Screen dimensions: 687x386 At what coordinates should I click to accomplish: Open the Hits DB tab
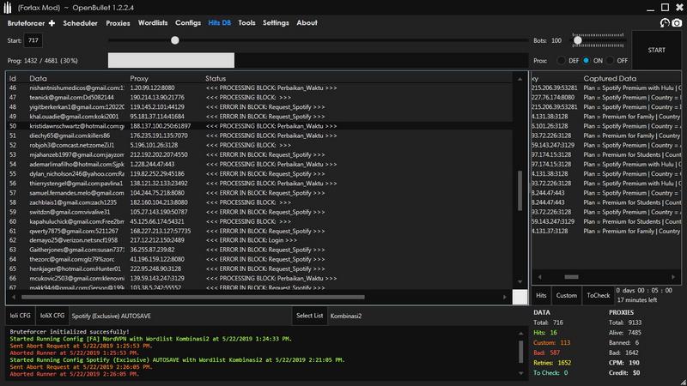220,23
